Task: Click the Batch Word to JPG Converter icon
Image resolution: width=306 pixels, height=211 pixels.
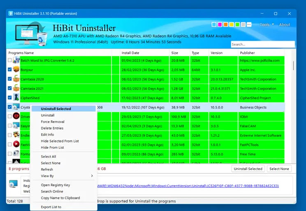Action: 16,60
